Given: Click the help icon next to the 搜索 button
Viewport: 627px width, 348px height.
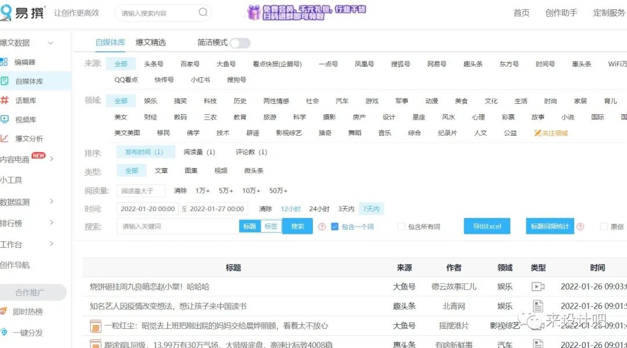Looking at the screenshot, I should point(322,226).
